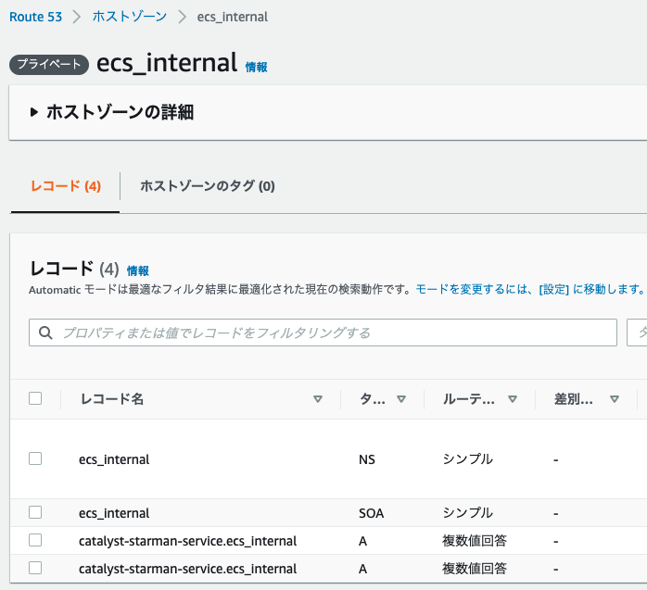Click 情報 link next to レコード heading
The height and width of the screenshot is (590, 647).
pyautogui.click(x=137, y=270)
